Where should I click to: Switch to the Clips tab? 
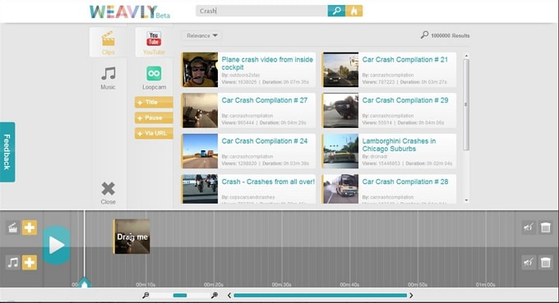(x=108, y=43)
